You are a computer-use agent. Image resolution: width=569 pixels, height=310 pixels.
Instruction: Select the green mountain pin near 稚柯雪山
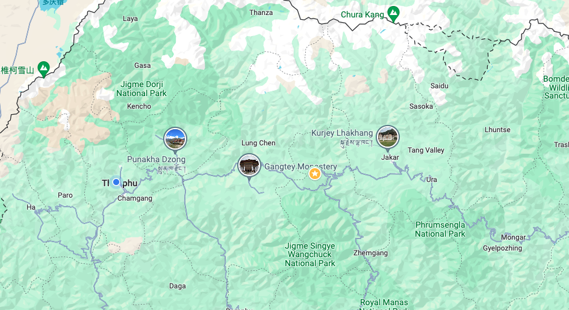click(43, 69)
